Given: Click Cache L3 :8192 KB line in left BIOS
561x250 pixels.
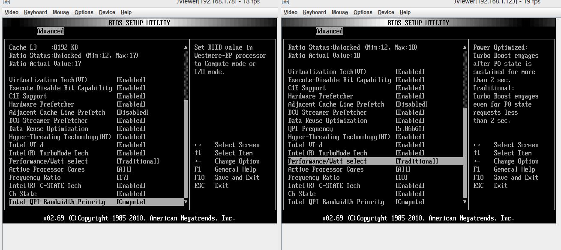Looking at the screenshot, I should tap(43, 48).
